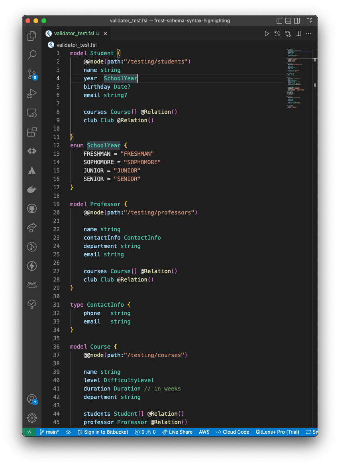
Task: Open the Docker panel from the sidebar
Action: (x=32, y=189)
